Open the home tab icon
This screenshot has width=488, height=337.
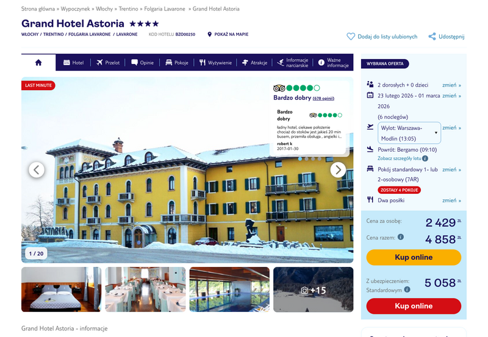pyautogui.click(x=38, y=63)
